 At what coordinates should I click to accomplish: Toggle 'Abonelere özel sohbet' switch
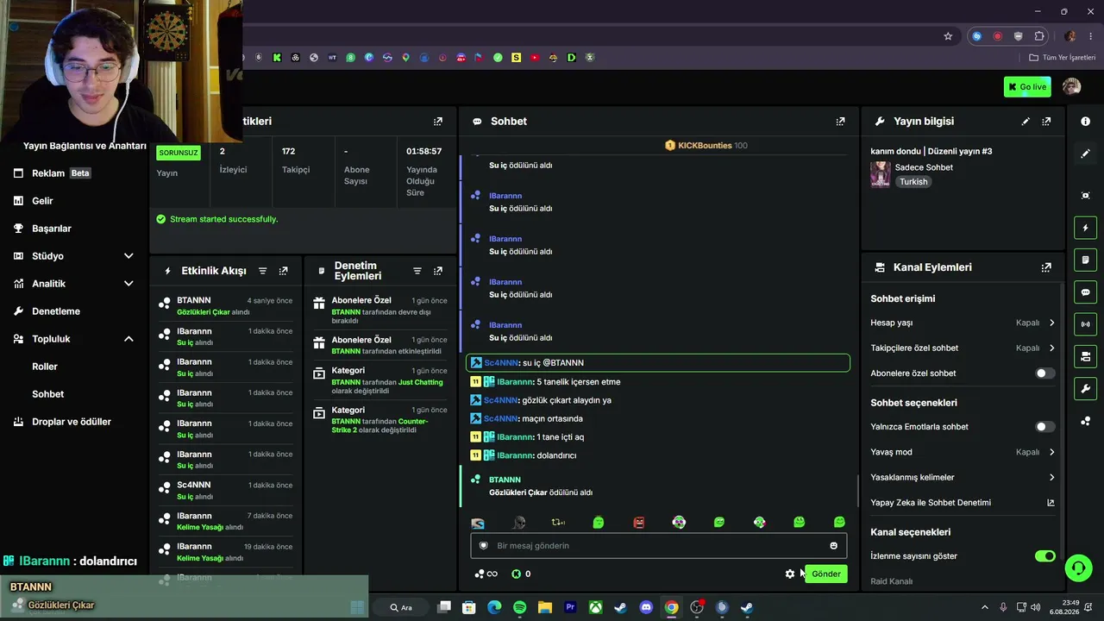(x=1044, y=373)
